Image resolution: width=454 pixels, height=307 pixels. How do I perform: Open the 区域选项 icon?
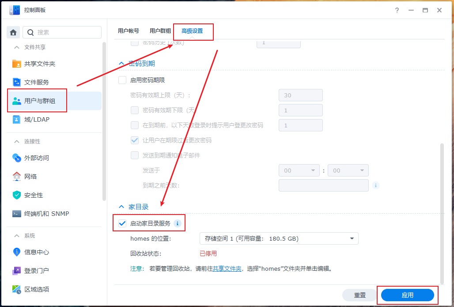pyautogui.click(x=17, y=289)
